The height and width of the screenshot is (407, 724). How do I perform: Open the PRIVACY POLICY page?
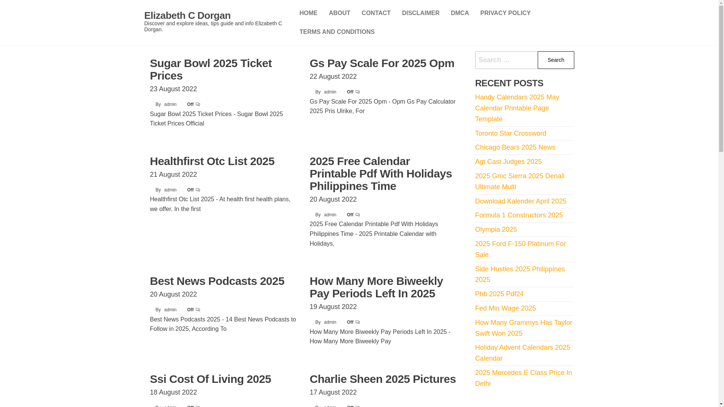click(x=505, y=13)
